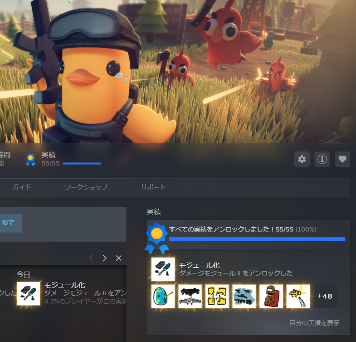
Task: Click the モジュール化 icon in today's activity
Action: (28, 294)
